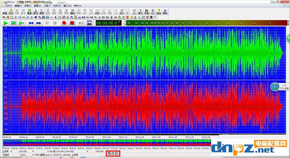The width and height of the screenshot is (290, 158).
Task: Click the Copy toolbar icon
Action: click(42, 12)
